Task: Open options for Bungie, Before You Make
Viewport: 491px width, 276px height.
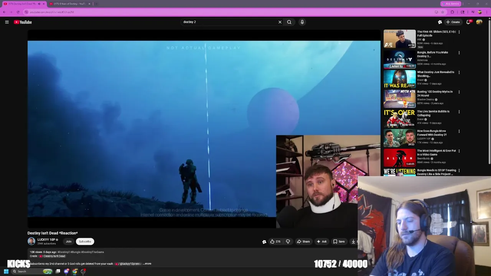Action: (x=459, y=53)
